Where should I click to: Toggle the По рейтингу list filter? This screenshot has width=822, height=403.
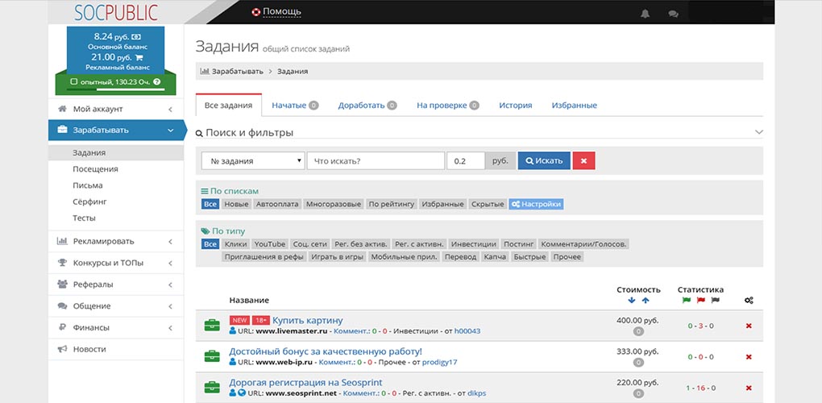click(392, 204)
